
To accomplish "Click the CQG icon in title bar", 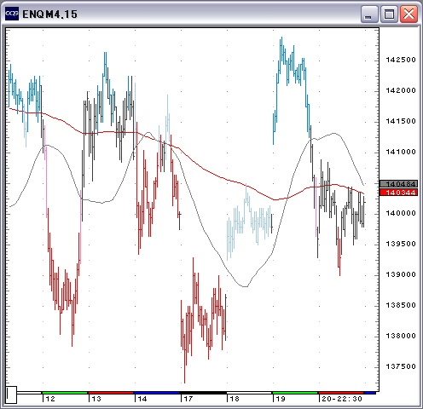I will pos(12,14).
